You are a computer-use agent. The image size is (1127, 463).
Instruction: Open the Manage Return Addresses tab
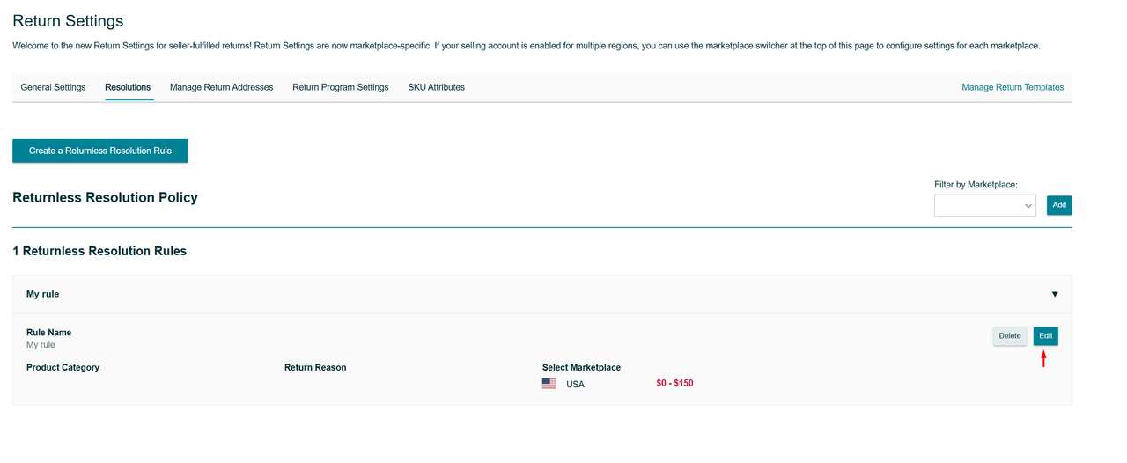coord(221,87)
